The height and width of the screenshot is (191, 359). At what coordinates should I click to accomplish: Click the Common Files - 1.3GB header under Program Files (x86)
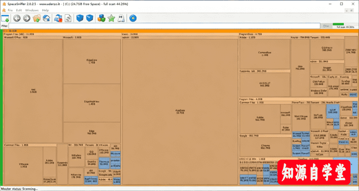30,145
